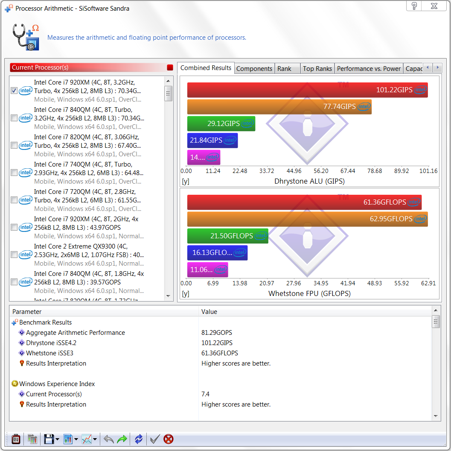Viewport: 451px width, 451px height.
Task: Open the dropdown arrow beside the line graph icon
Action: (95, 439)
